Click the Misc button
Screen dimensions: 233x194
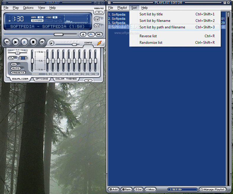[x=150, y=189]
